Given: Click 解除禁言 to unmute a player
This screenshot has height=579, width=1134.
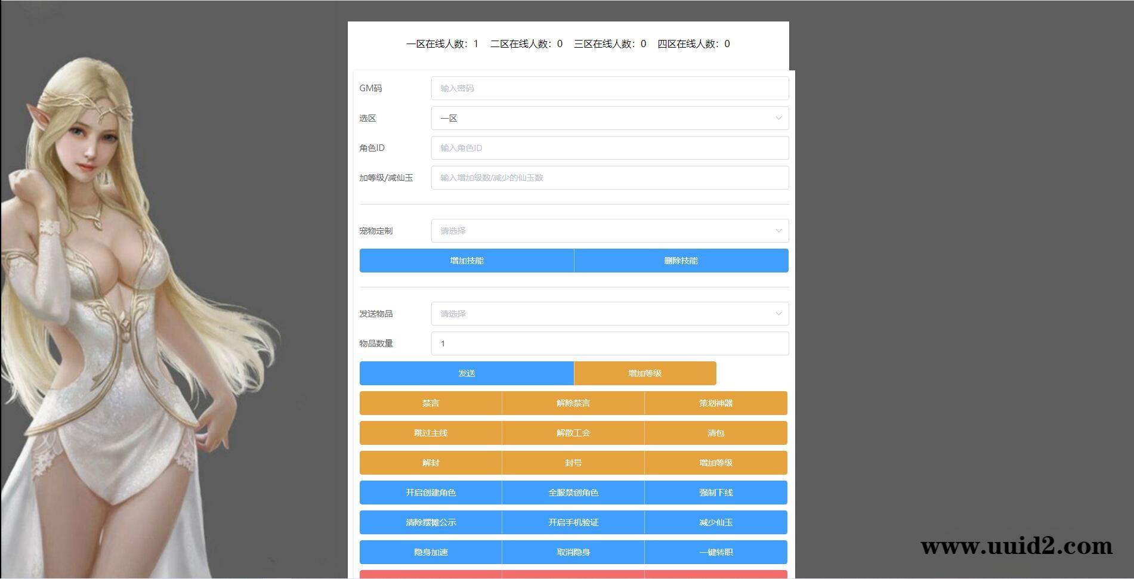Looking at the screenshot, I should [x=573, y=403].
